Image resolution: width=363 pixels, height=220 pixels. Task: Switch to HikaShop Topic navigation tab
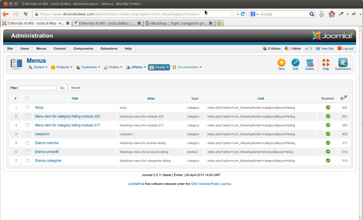click(179, 23)
